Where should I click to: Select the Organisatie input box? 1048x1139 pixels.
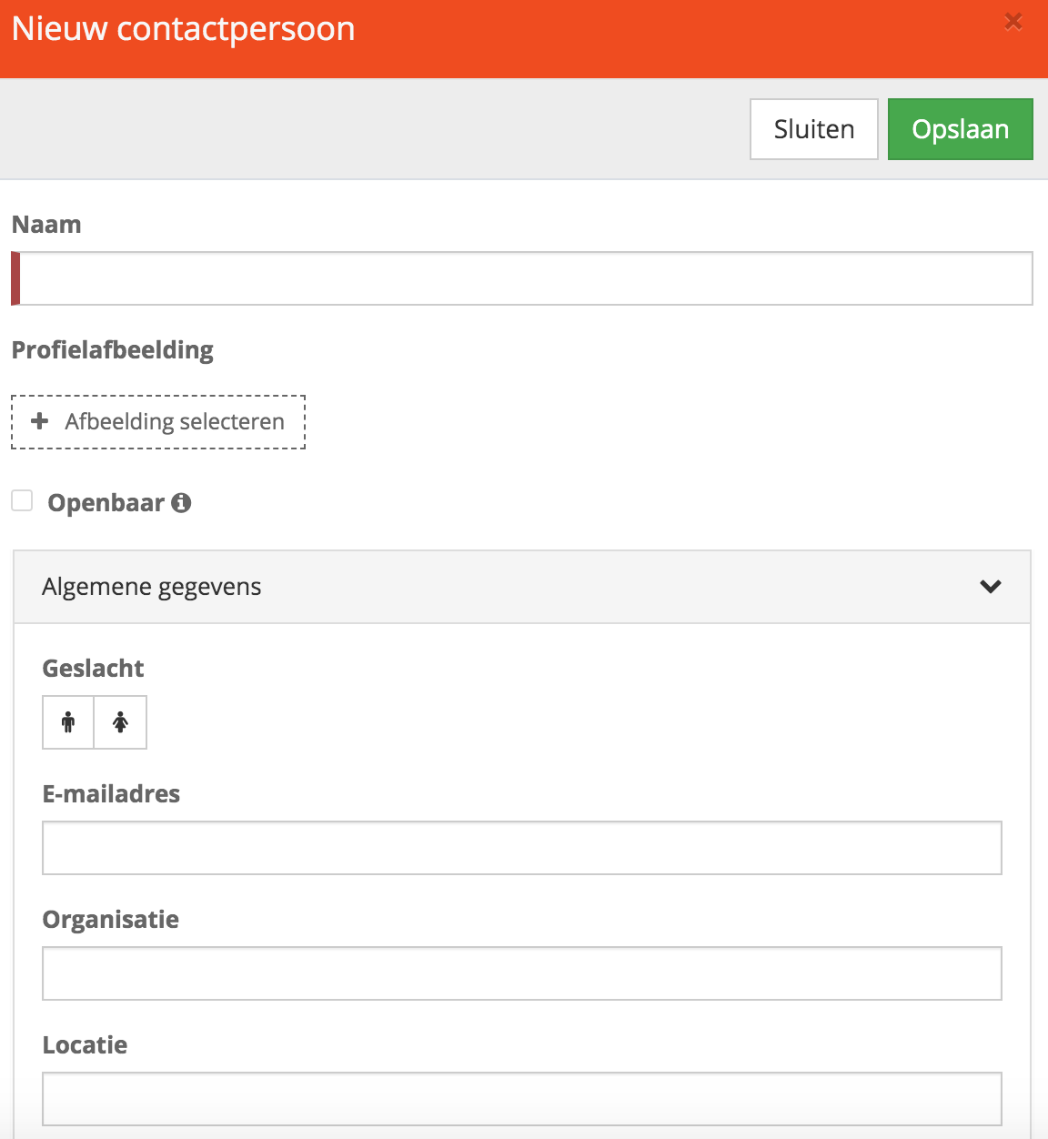click(x=522, y=973)
